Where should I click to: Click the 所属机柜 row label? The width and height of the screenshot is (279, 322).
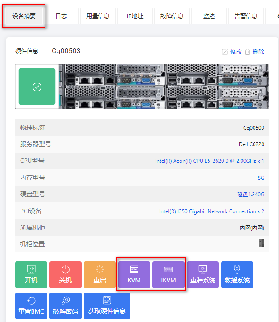point(33,227)
